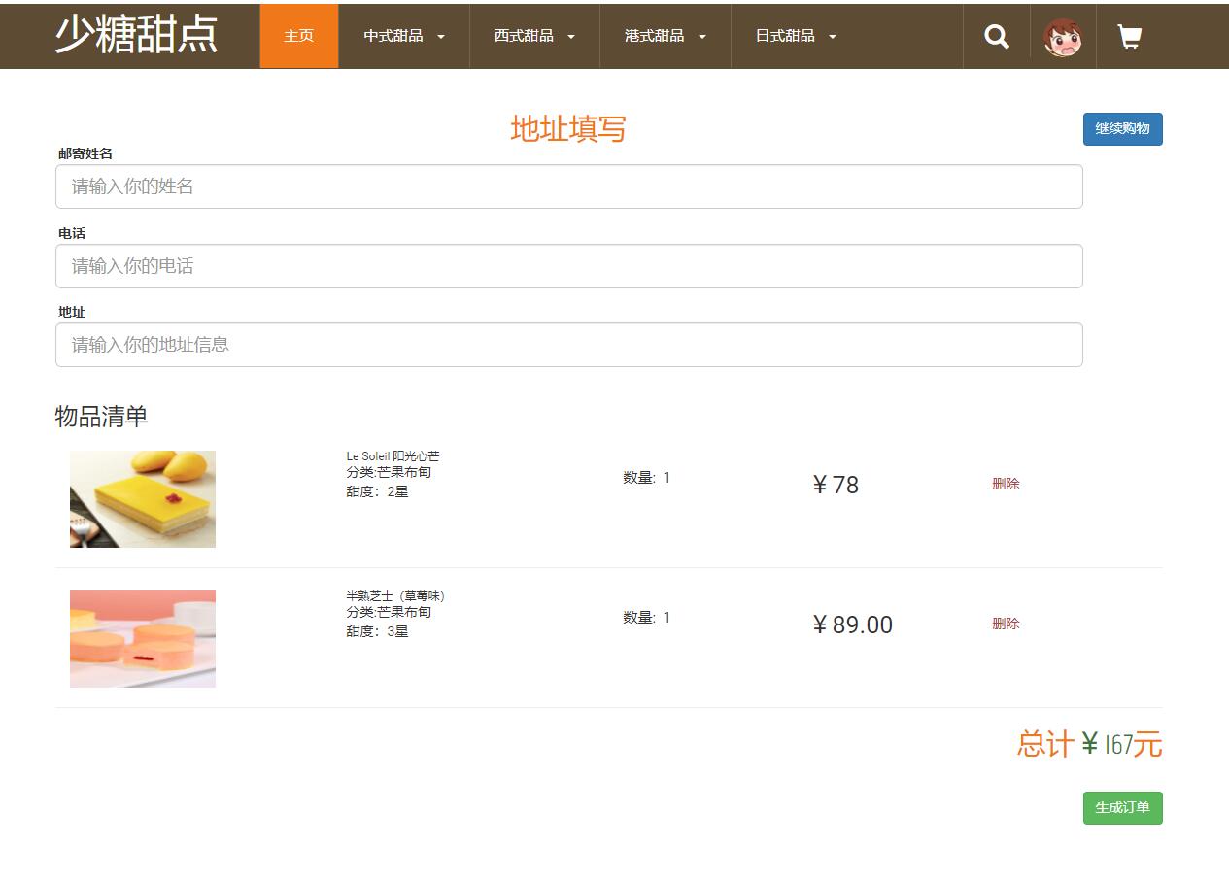Click the 继续购物 button
This screenshot has height=877, width=1229.
point(1122,129)
